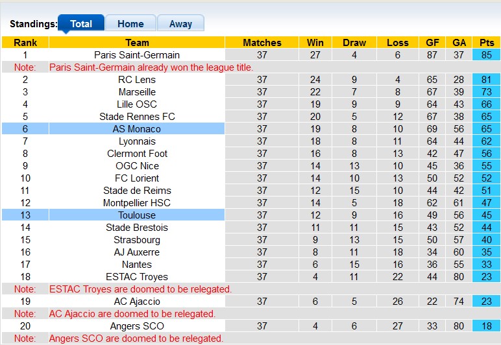The height and width of the screenshot is (345, 501).
Task: Click on Marseille in the table
Action: 137,92
